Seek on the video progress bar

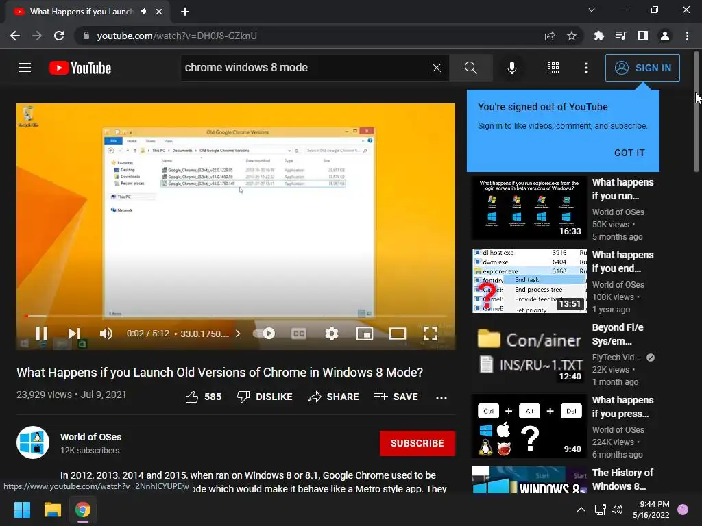236,316
